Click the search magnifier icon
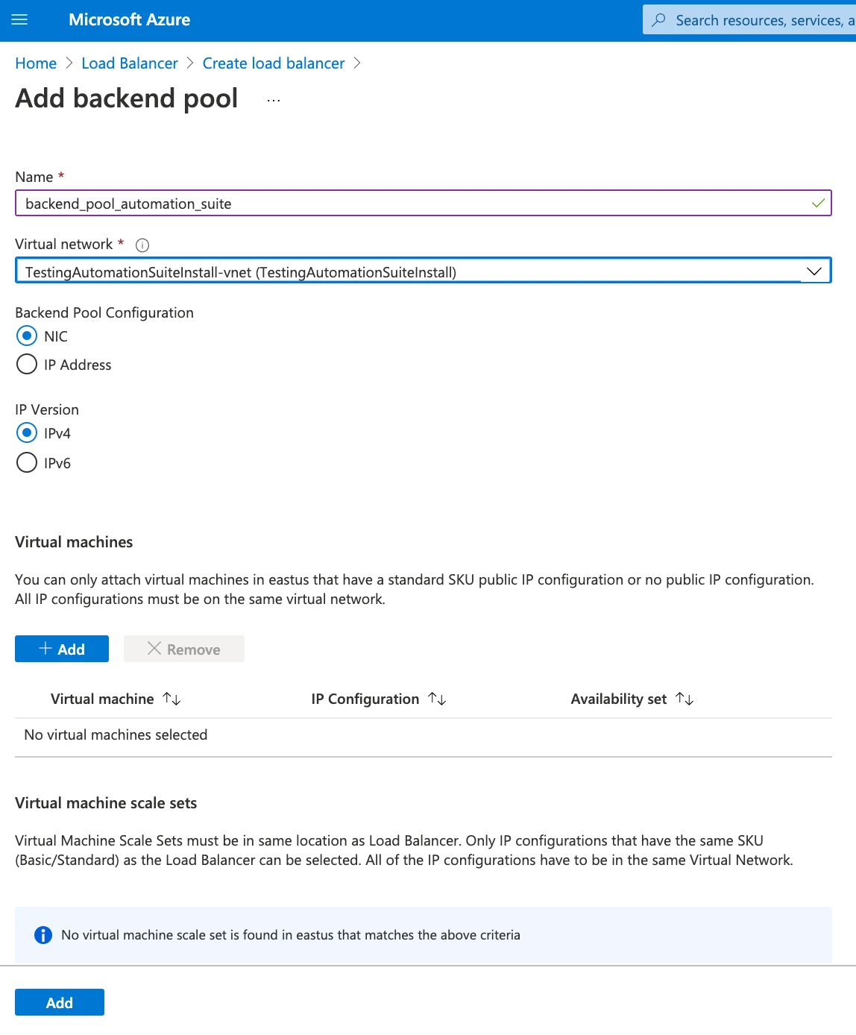Screen dimensions: 856x1035 [658, 20]
